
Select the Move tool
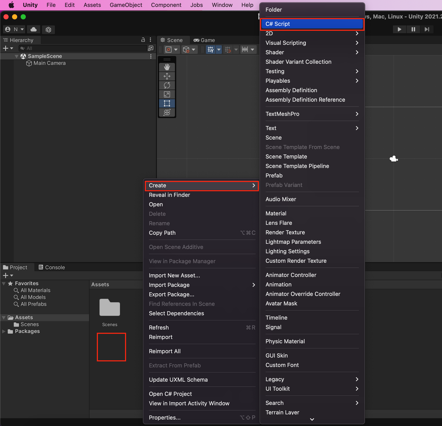point(167,76)
